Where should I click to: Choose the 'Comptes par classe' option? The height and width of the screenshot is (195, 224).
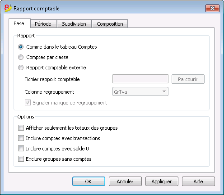[x=21, y=57]
